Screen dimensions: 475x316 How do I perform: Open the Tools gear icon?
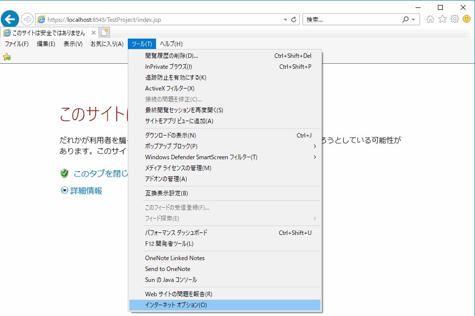point(454,19)
